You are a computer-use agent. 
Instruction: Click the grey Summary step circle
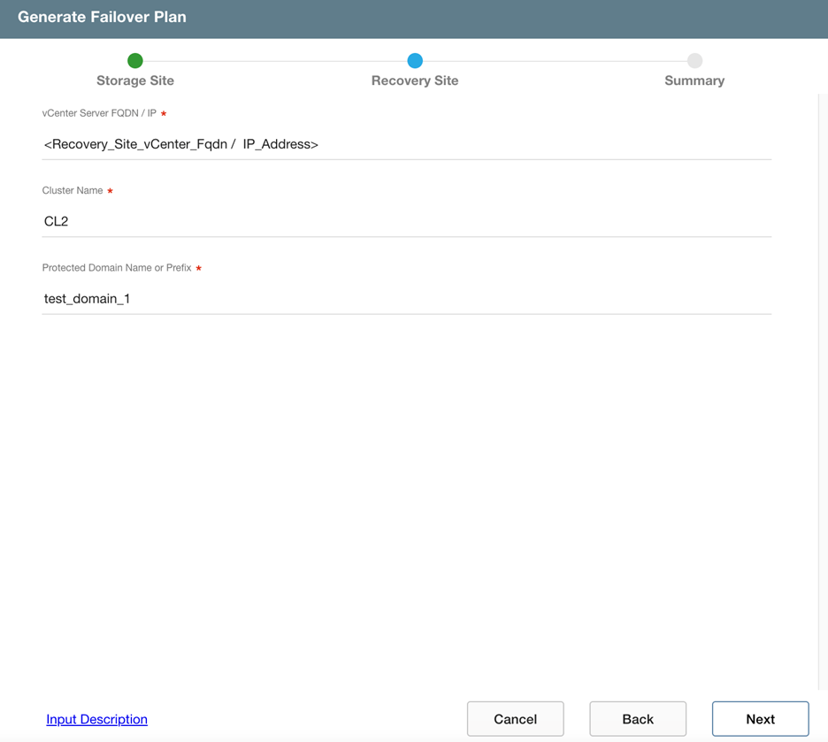[694, 60]
